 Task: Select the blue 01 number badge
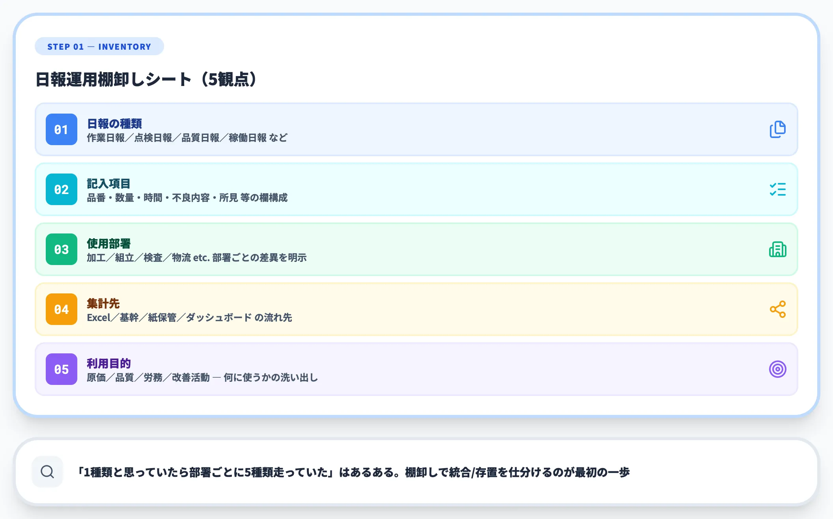coord(61,129)
